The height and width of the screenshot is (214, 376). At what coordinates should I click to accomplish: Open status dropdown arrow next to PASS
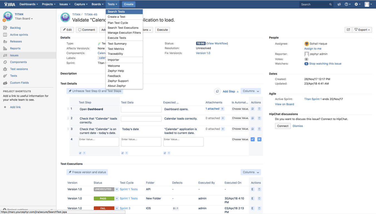pos(117,198)
